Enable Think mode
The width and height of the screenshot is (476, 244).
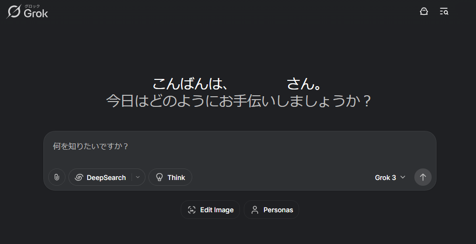(170, 177)
